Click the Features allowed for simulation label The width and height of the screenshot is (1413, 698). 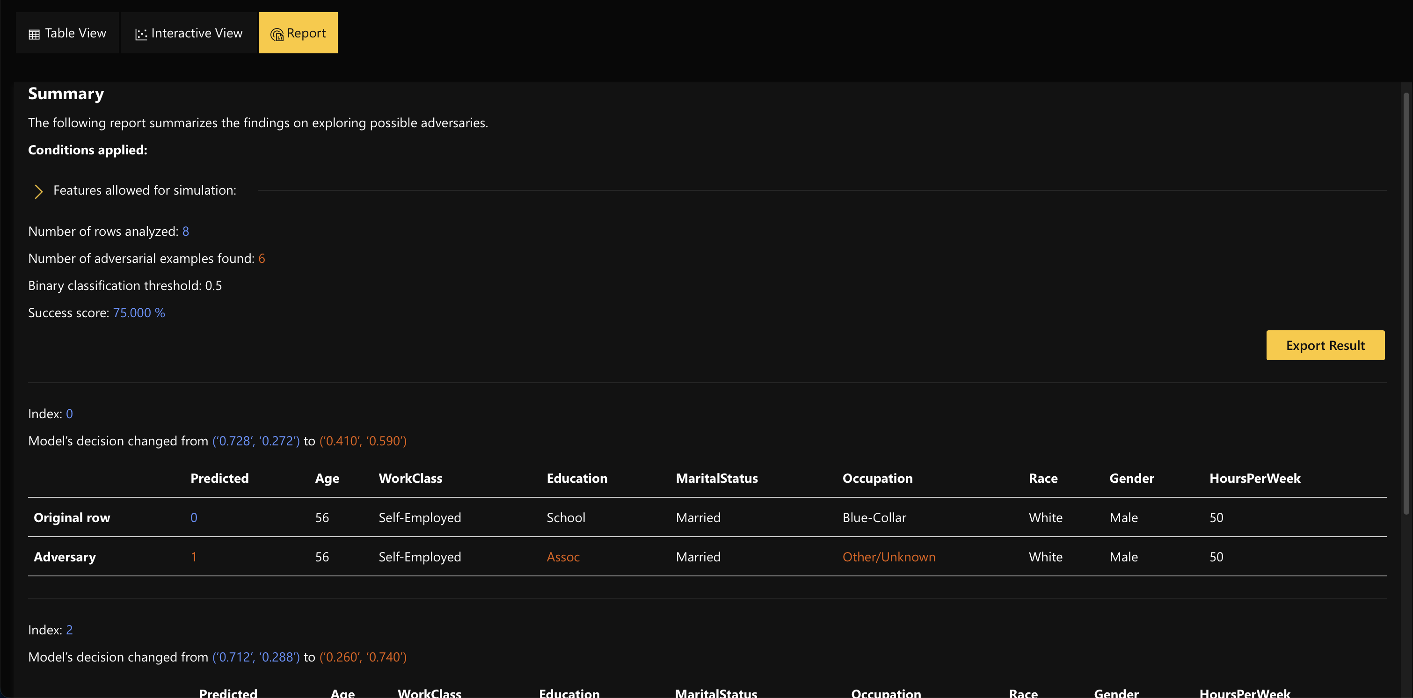pyautogui.click(x=145, y=190)
